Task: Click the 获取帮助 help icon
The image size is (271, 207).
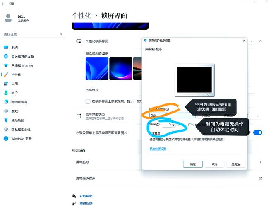Action: pos(74,196)
